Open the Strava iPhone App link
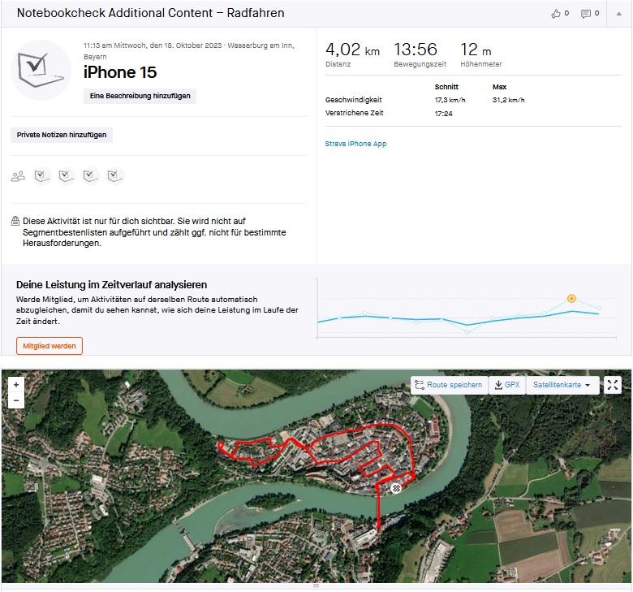Screen dimensions: 633x592 [x=355, y=144]
